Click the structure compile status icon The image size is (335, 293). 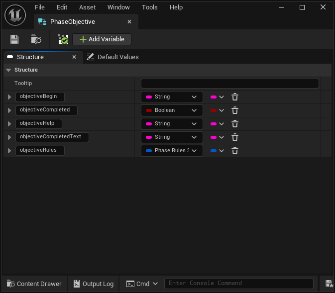(63, 39)
